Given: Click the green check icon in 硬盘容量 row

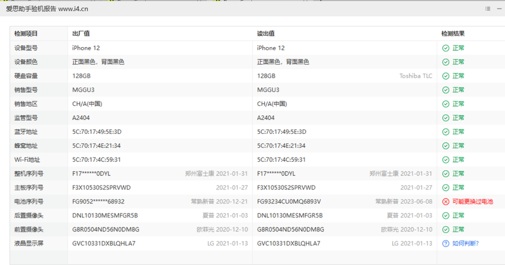Looking at the screenshot, I should [x=446, y=76].
